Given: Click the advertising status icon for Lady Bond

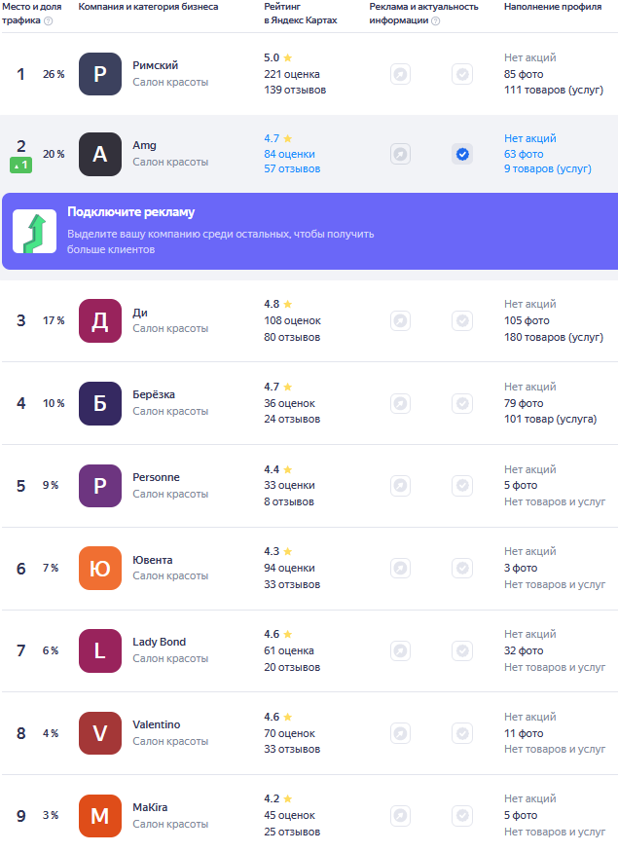Looking at the screenshot, I should [x=400, y=650].
